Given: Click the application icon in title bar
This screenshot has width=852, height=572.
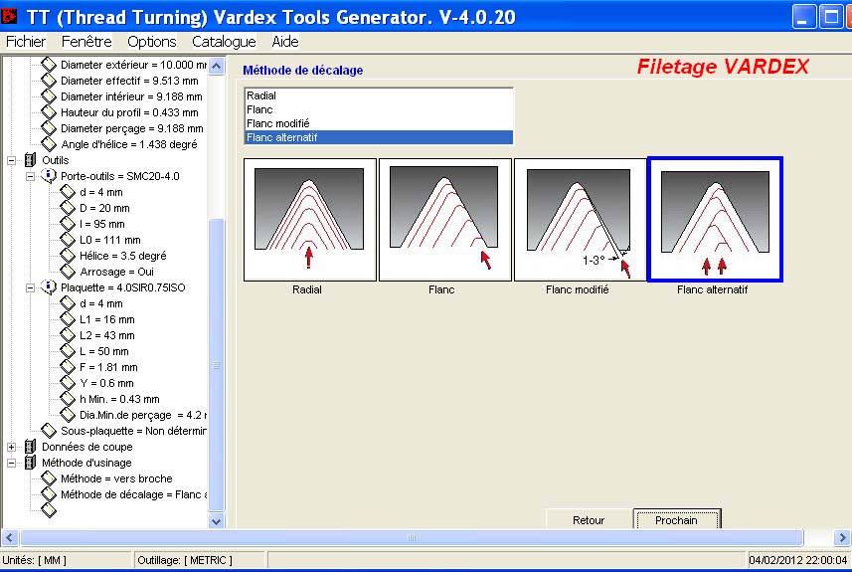Looking at the screenshot, I should point(9,16).
